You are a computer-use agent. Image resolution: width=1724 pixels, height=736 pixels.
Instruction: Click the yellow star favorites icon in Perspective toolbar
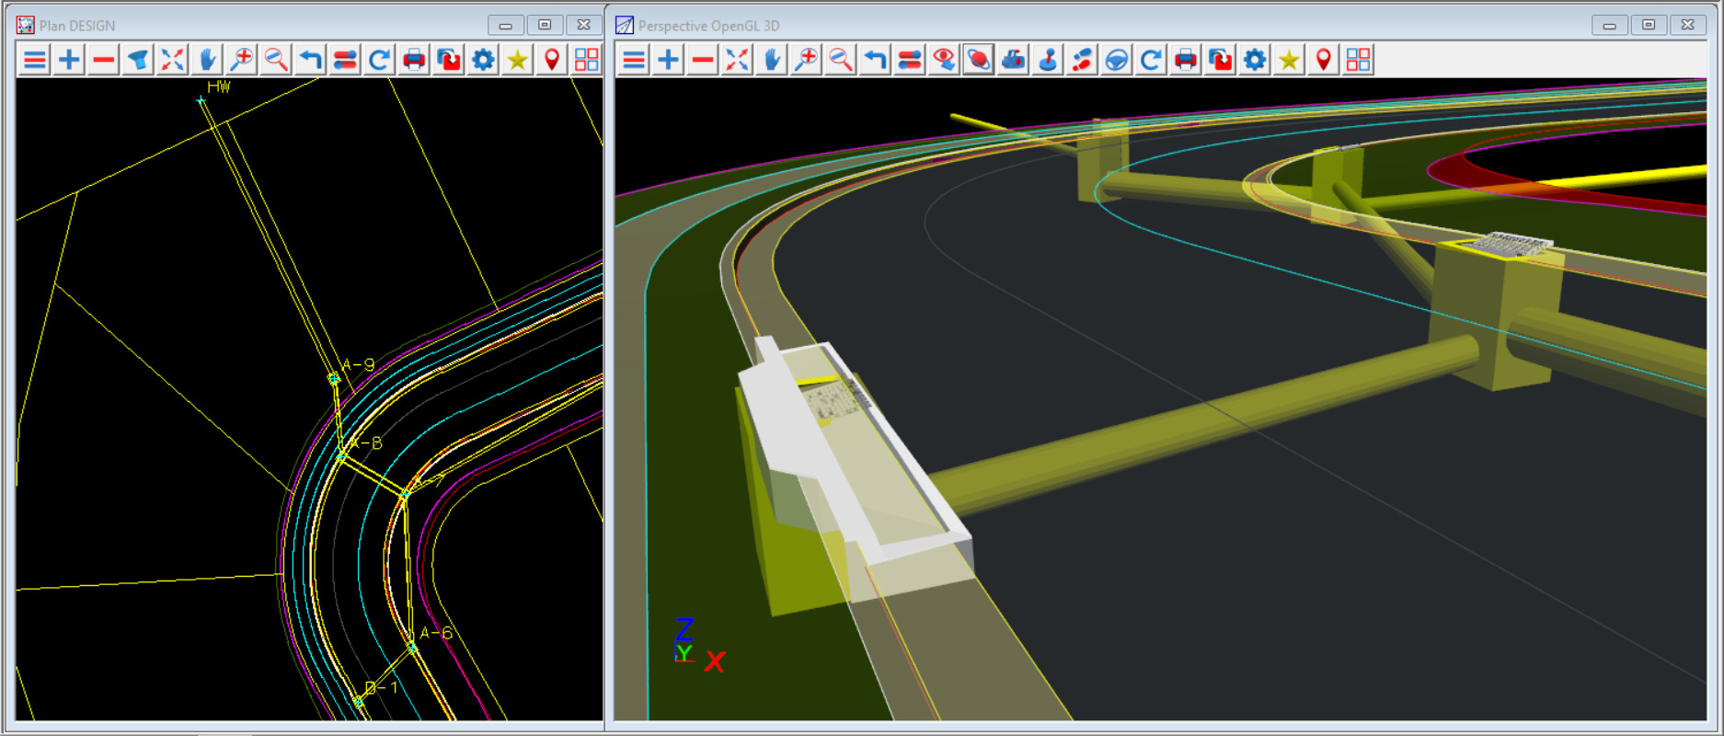pyautogui.click(x=1289, y=61)
